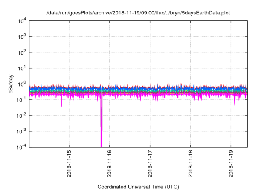Click the 10^4 y-axis tick label
This screenshot has height=191, width=273.
click(x=22, y=21)
